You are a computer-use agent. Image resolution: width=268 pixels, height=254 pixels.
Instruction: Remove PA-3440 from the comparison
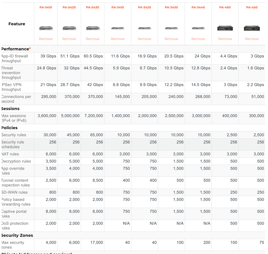tap(198, 39)
